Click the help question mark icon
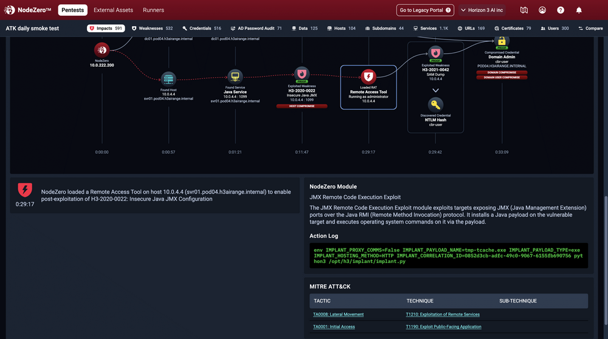 coord(561,10)
